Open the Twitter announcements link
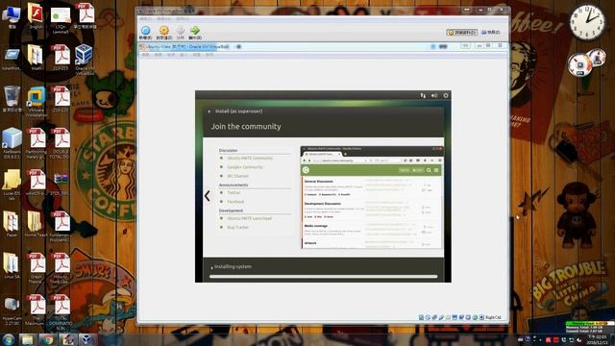 click(234, 192)
